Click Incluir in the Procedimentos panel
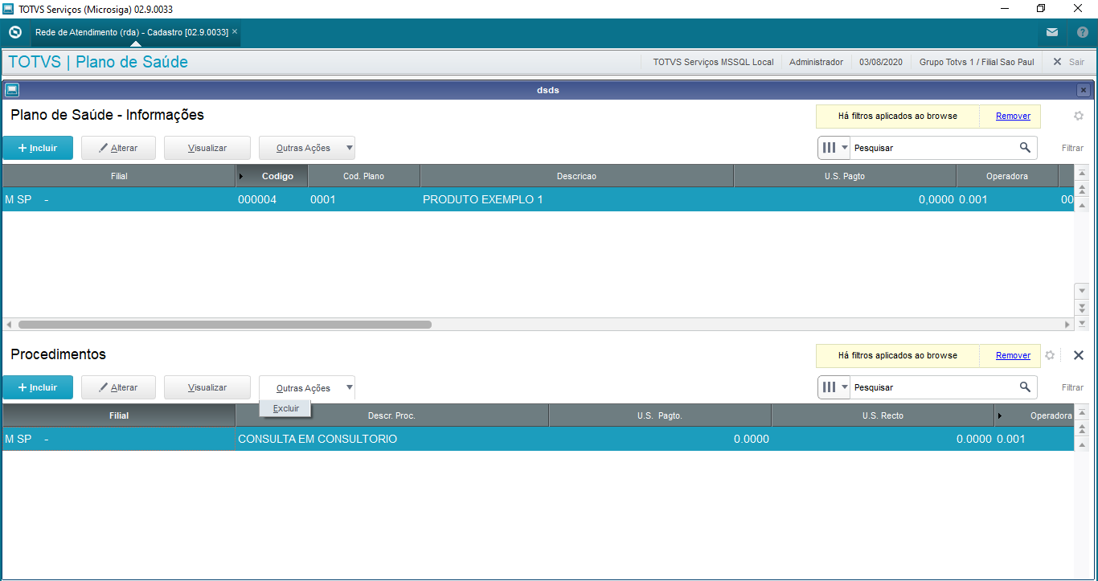The image size is (1098, 581). tap(38, 387)
